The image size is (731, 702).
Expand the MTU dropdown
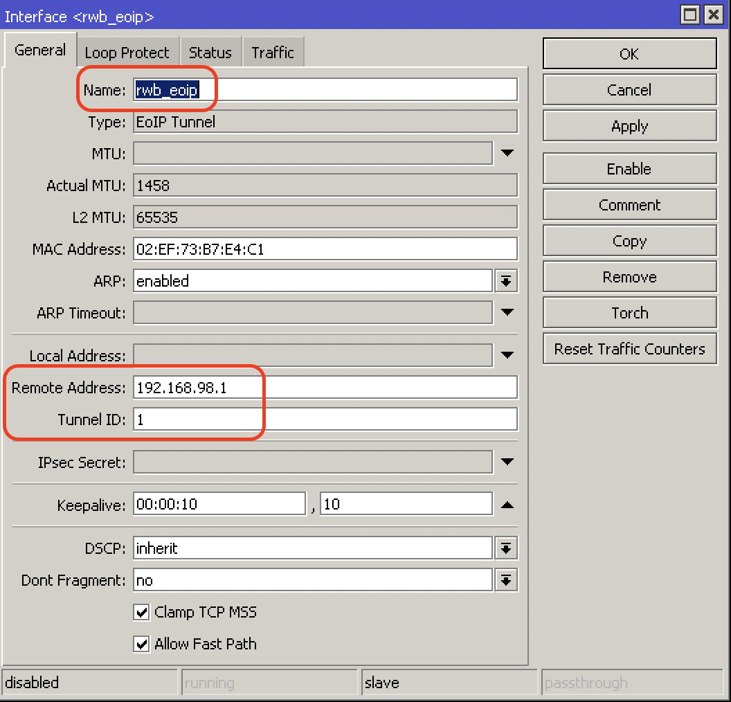tap(507, 153)
